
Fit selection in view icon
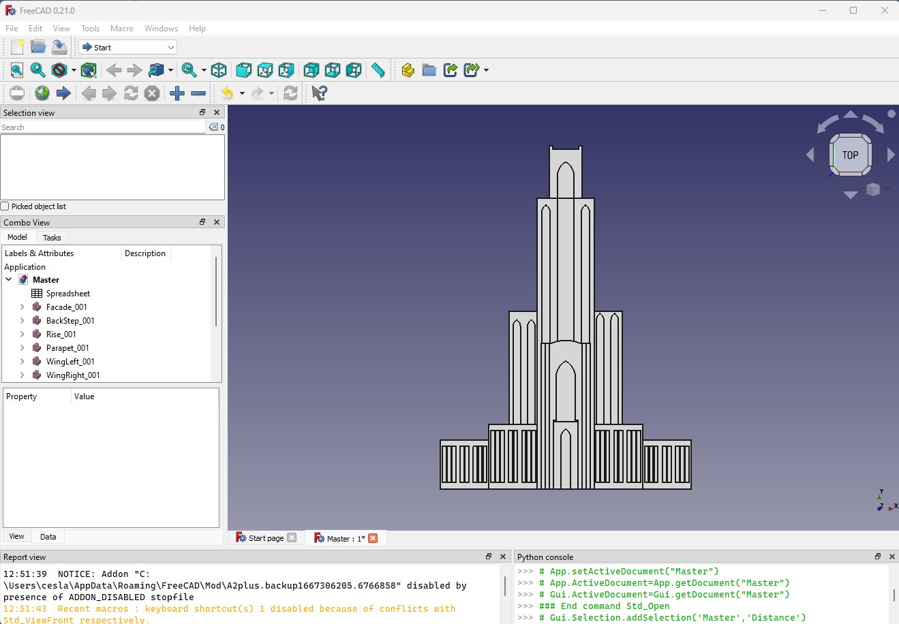[37, 70]
